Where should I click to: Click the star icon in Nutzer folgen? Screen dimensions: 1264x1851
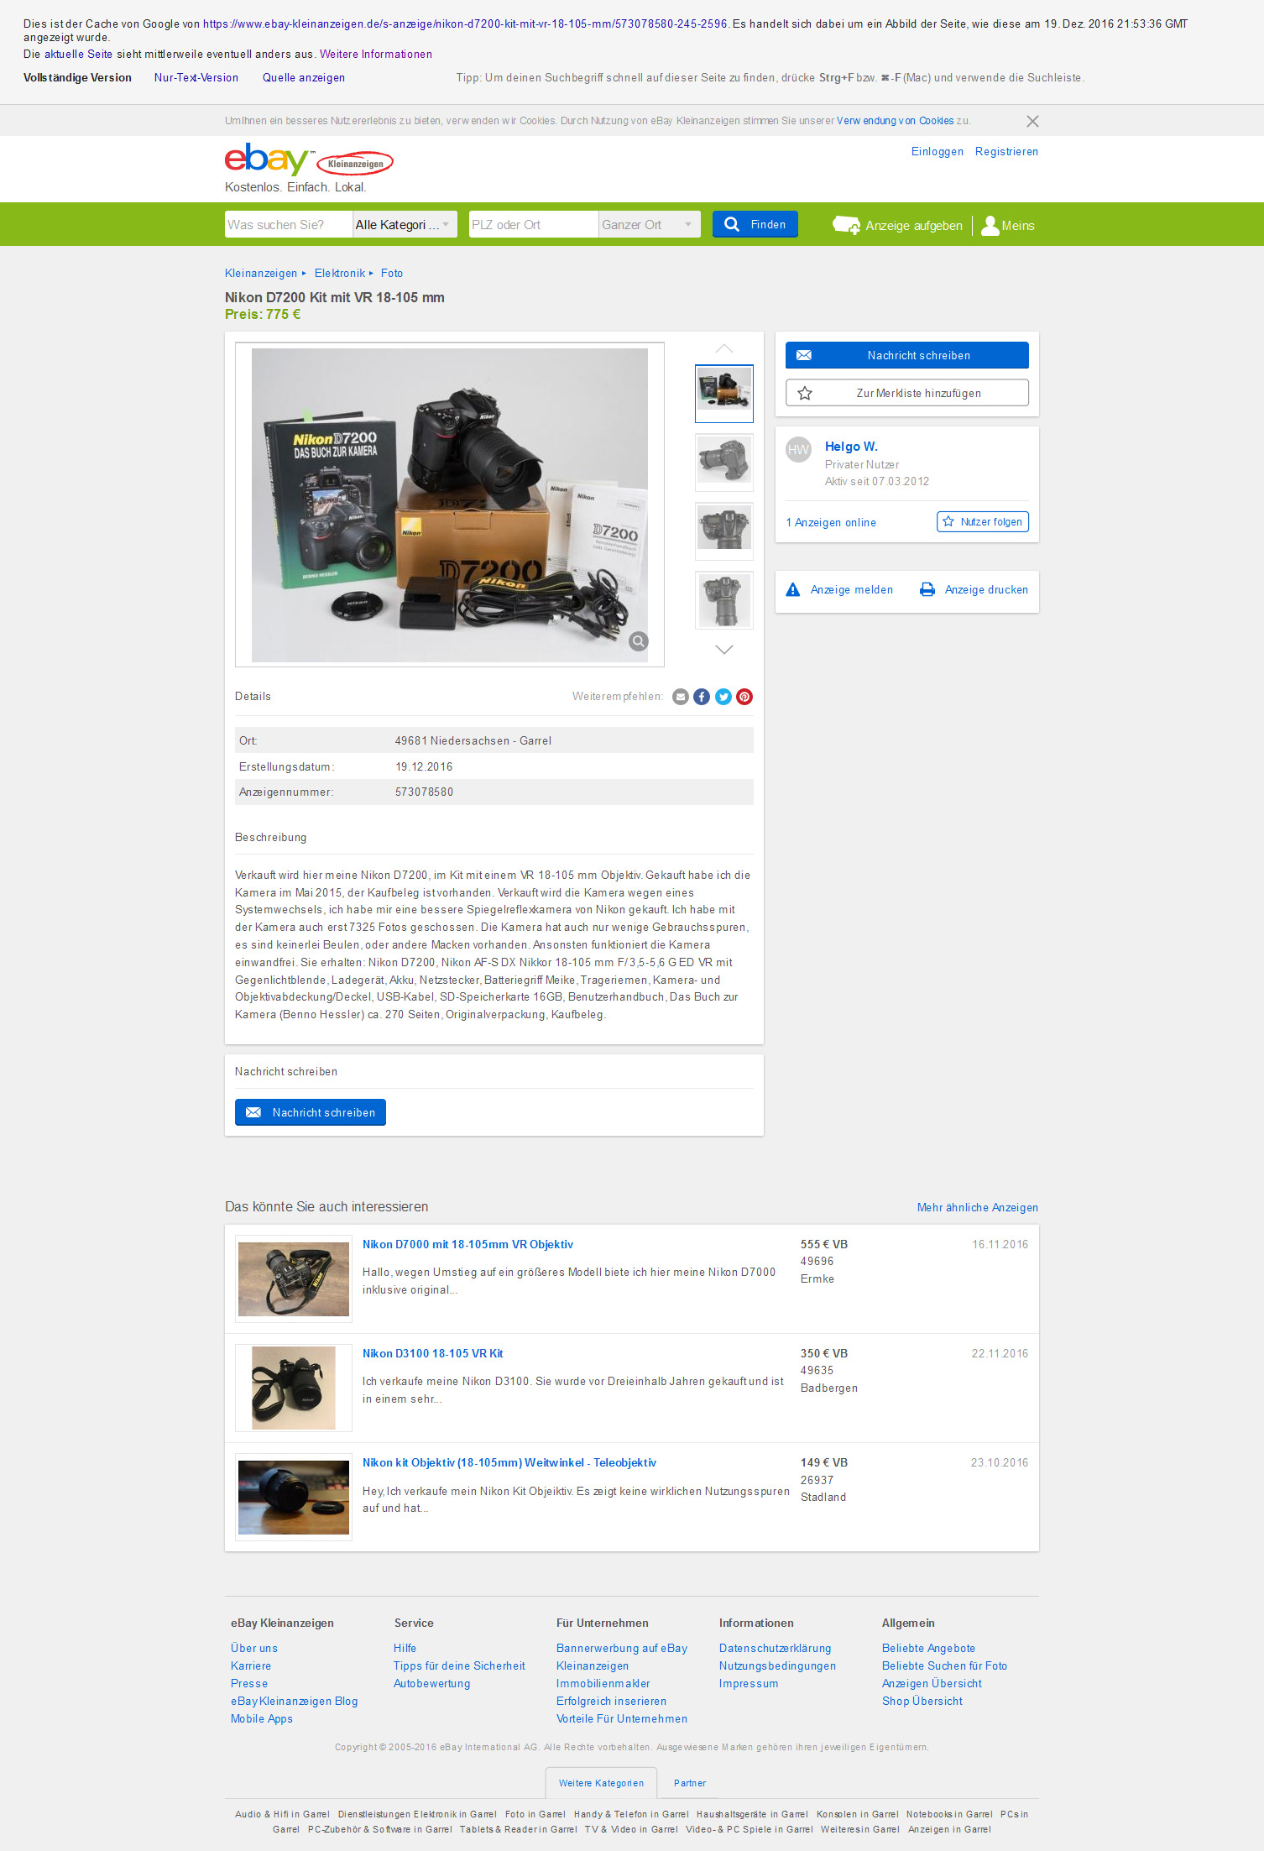(x=948, y=521)
